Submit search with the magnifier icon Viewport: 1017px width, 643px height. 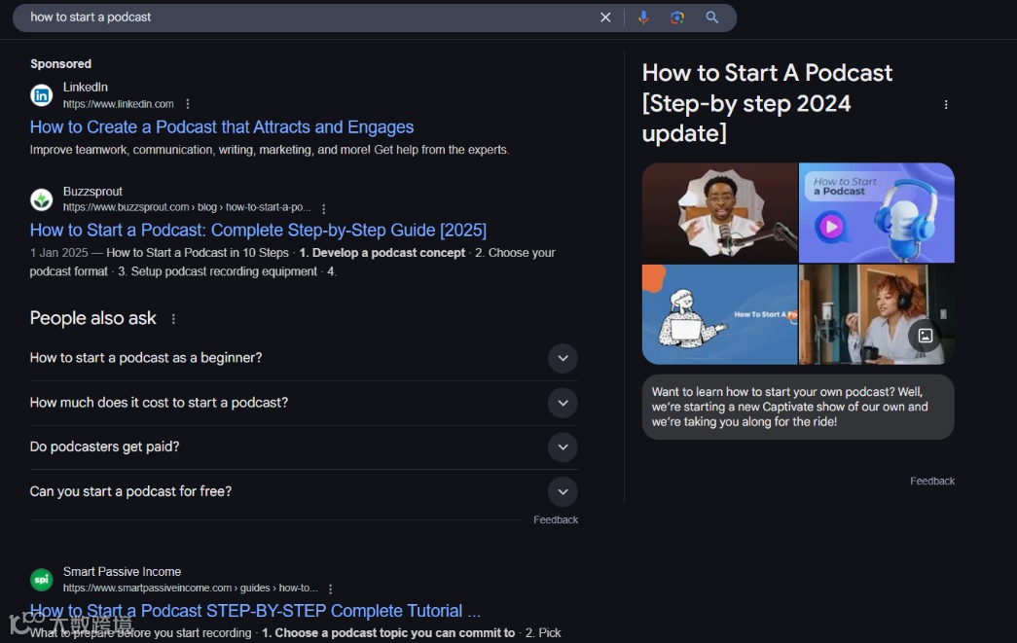point(712,18)
